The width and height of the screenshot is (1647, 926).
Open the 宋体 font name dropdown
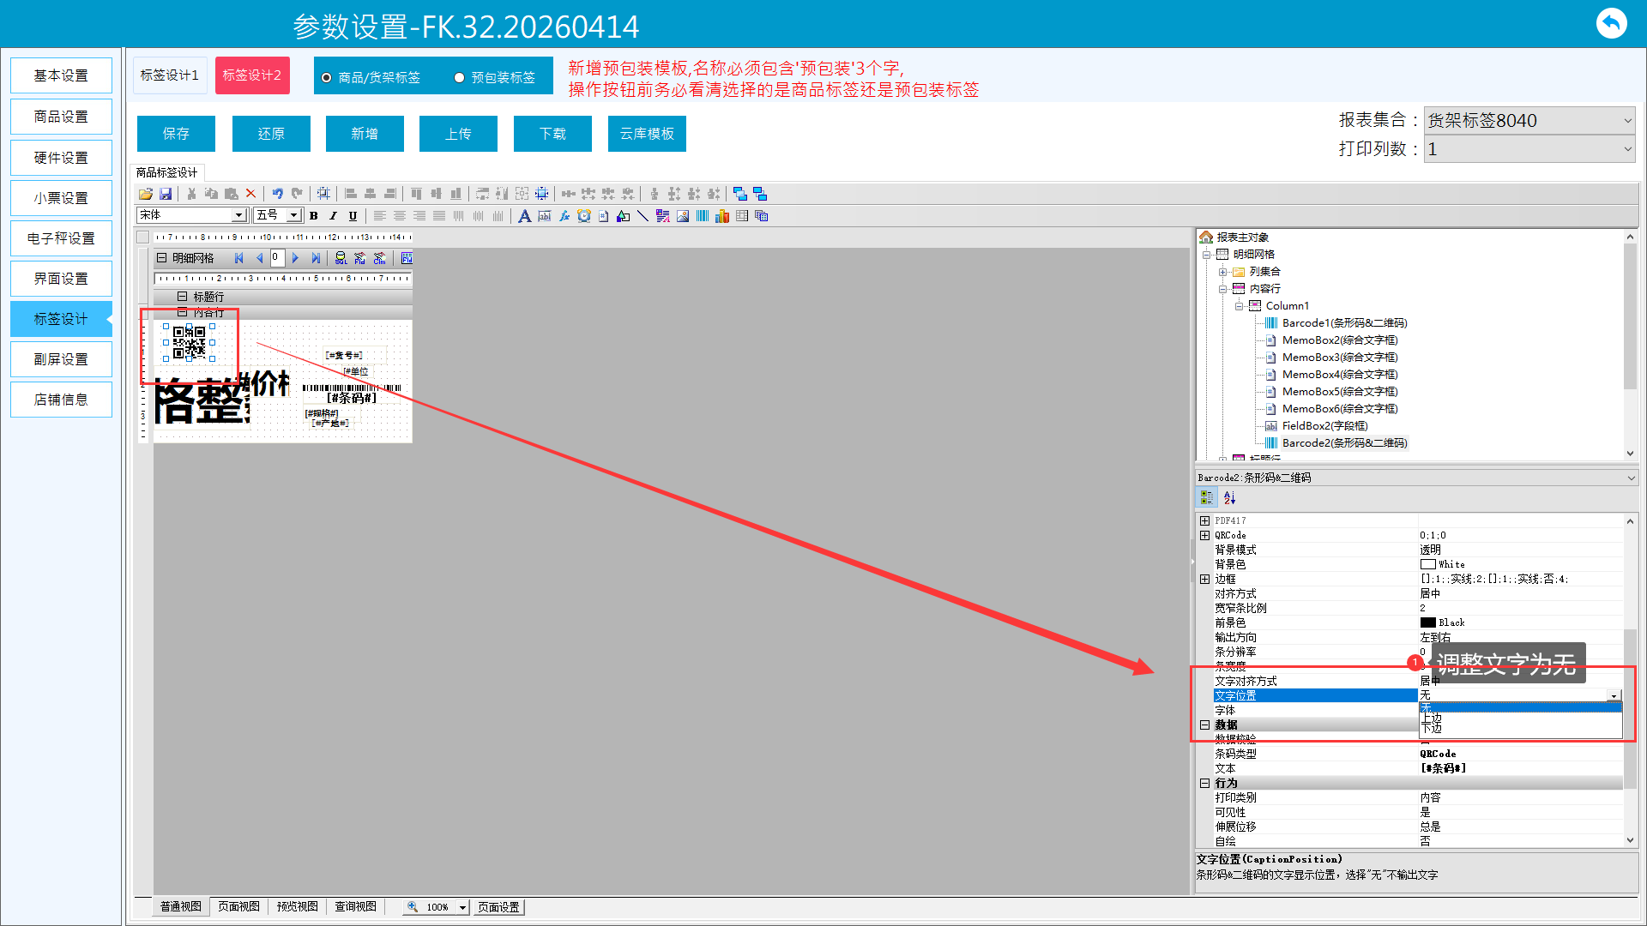click(238, 215)
